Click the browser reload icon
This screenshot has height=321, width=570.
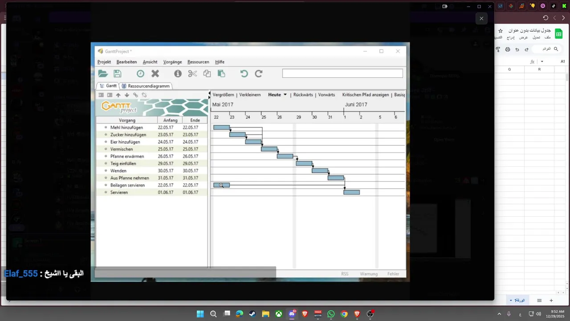pos(546,18)
